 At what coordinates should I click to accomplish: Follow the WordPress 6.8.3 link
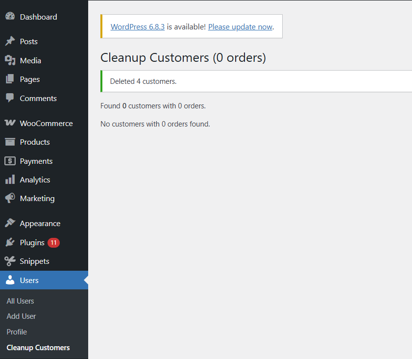pyautogui.click(x=137, y=26)
